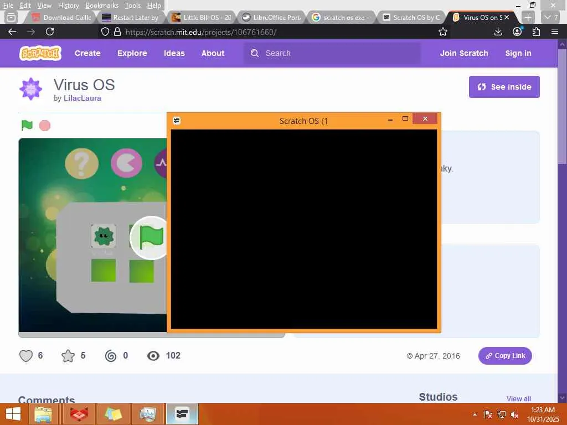Reload the page with refresh icon

tap(50, 32)
